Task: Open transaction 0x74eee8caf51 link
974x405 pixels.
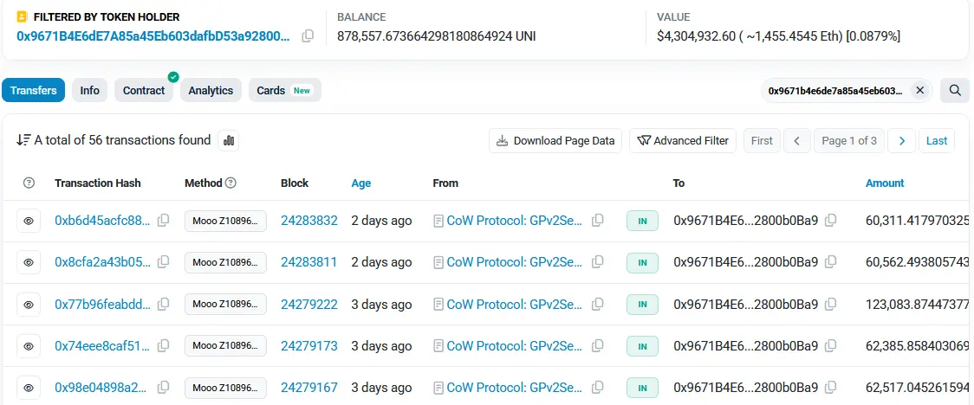Action: 102,346
